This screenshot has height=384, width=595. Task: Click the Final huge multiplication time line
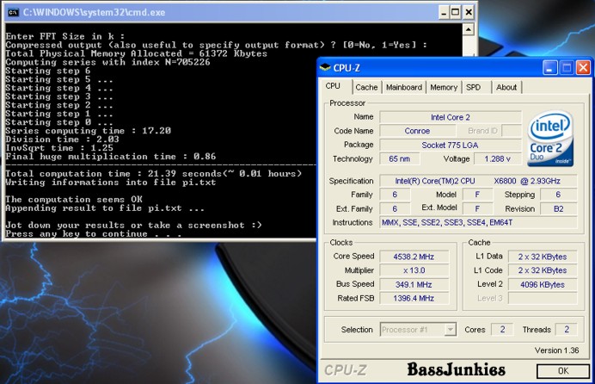(110, 157)
